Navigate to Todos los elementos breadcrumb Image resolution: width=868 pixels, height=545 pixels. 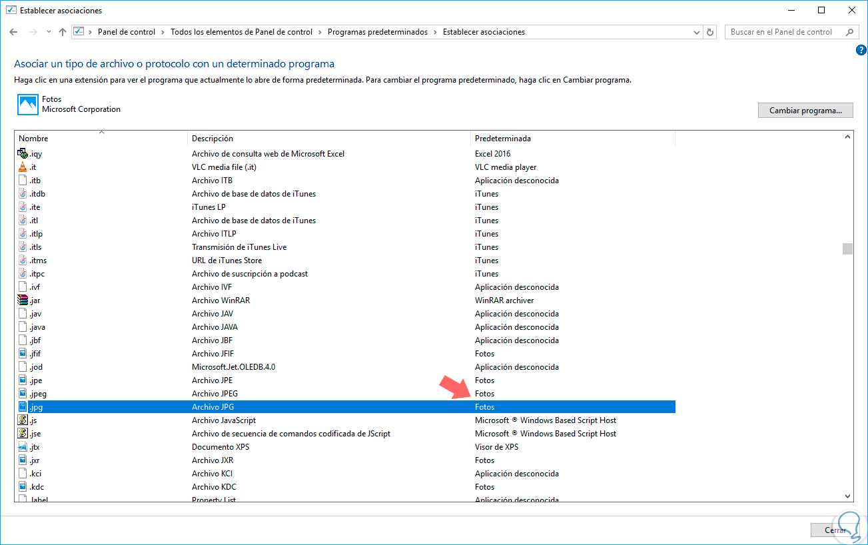pos(242,32)
